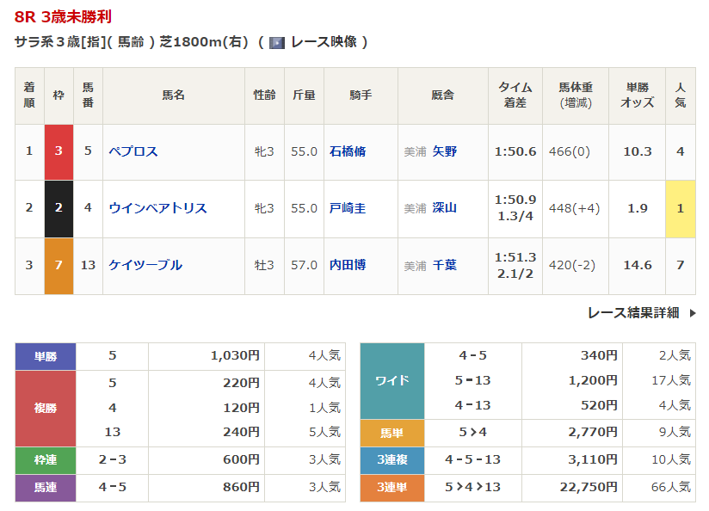Click the 22,750円 trifecta payout
This screenshot has width=709, height=511.
tap(589, 487)
